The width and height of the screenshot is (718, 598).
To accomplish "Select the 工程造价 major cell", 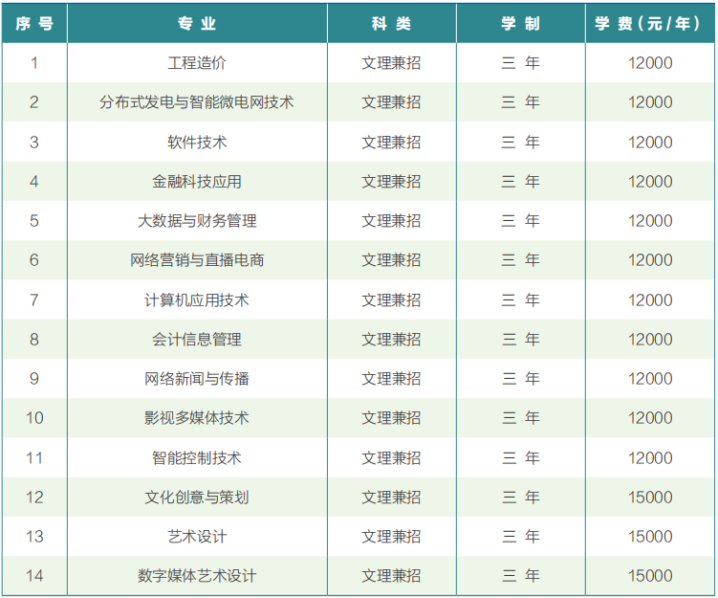I will [x=197, y=63].
